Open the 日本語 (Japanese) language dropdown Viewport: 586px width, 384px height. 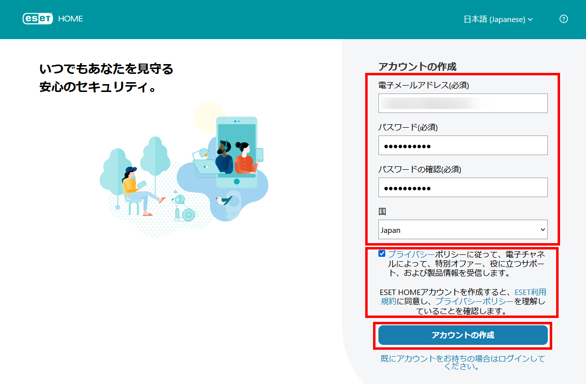tap(498, 20)
